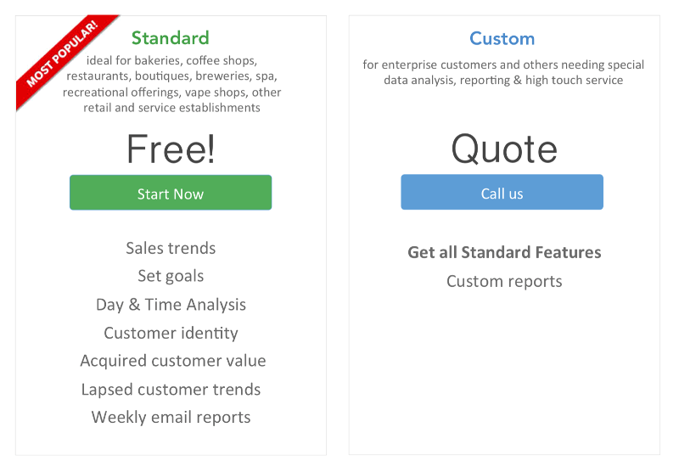
Task: Click the Custom plan enterprise description
Action: tap(503, 72)
